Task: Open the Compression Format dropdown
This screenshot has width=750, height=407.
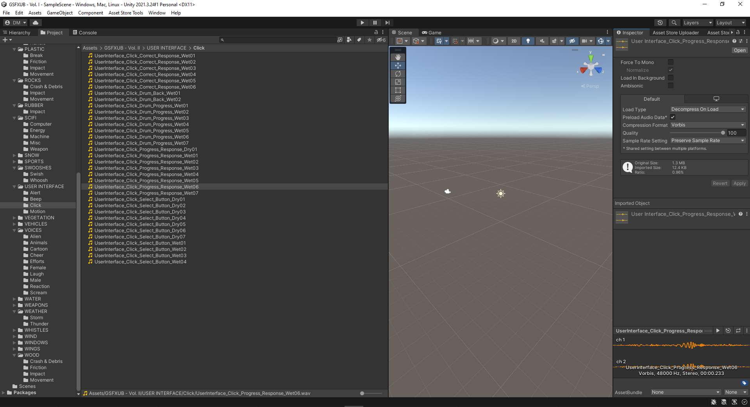Action: pyautogui.click(x=708, y=125)
